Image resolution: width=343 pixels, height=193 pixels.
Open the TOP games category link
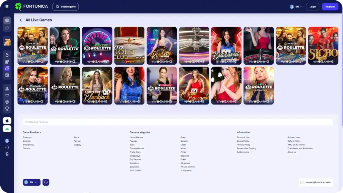coord(186,171)
